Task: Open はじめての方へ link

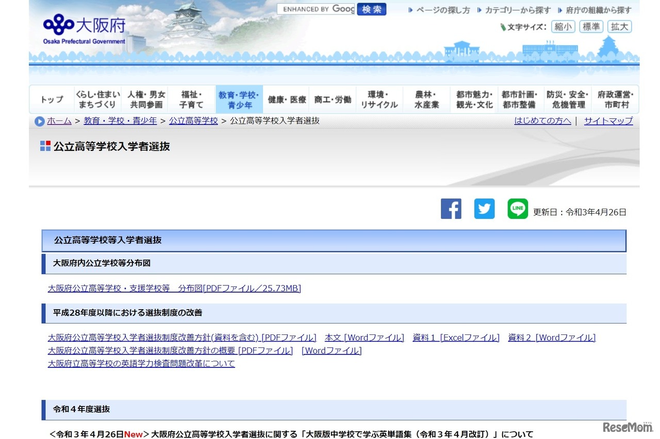Action: click(x=542, y=121)
